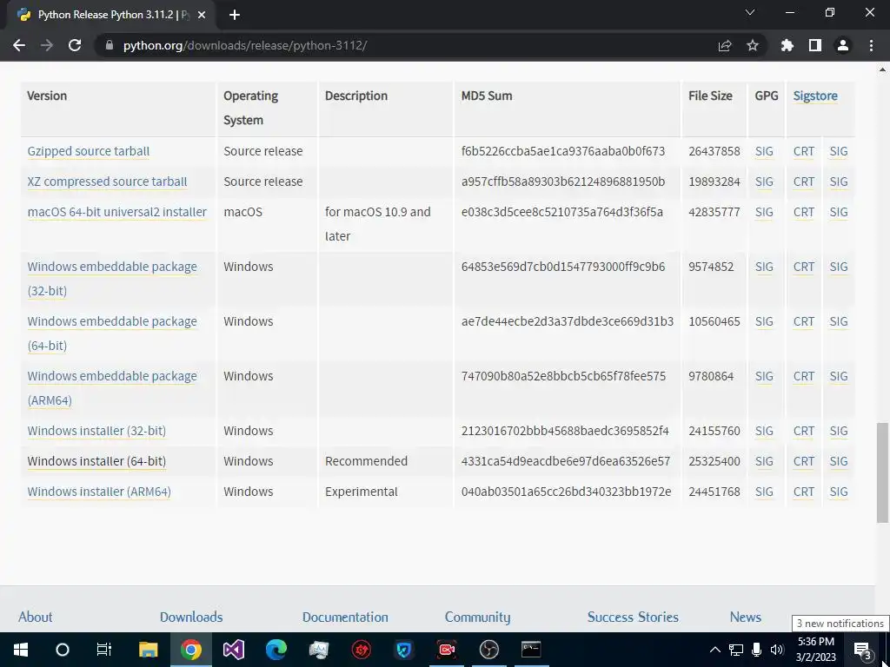Download Windows installer (ARM64)
Screen dimensions: 890x667
(x=99, y=492)
